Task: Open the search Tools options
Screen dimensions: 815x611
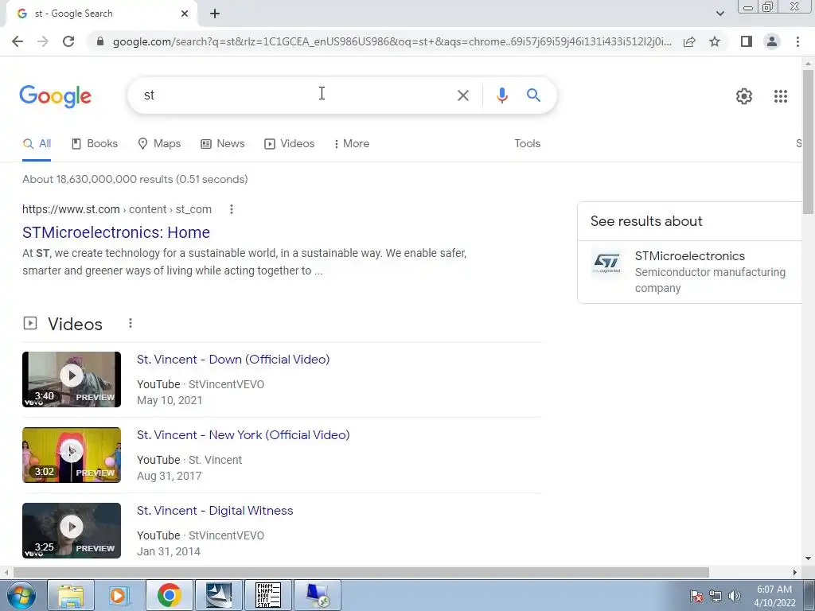Action: tap(527, 143)
